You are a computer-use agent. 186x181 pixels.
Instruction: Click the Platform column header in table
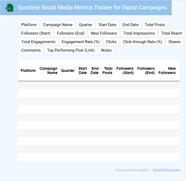point(28,71)
